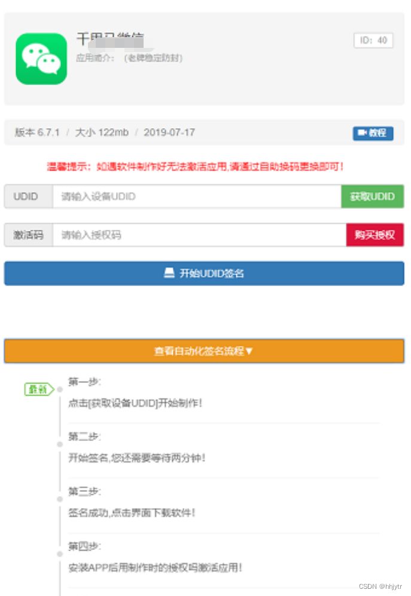411x596 pixels.
Task: Focus the 请输入授权码 activation code field
Action: (x=199, y=235)
